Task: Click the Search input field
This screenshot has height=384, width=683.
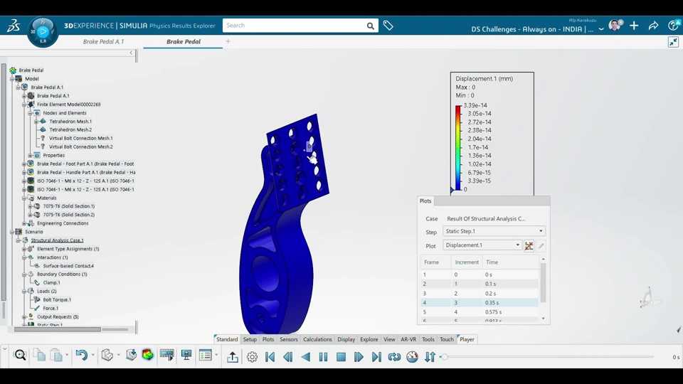Action: pyautogui.click(x=295, y=26)
